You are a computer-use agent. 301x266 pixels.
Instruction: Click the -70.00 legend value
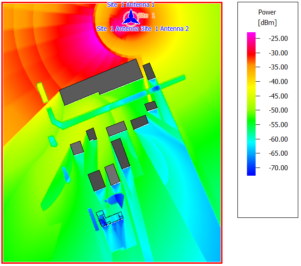[x=278, y=168]
